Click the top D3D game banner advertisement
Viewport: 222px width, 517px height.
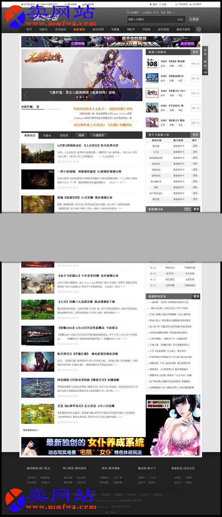(111, 42)
